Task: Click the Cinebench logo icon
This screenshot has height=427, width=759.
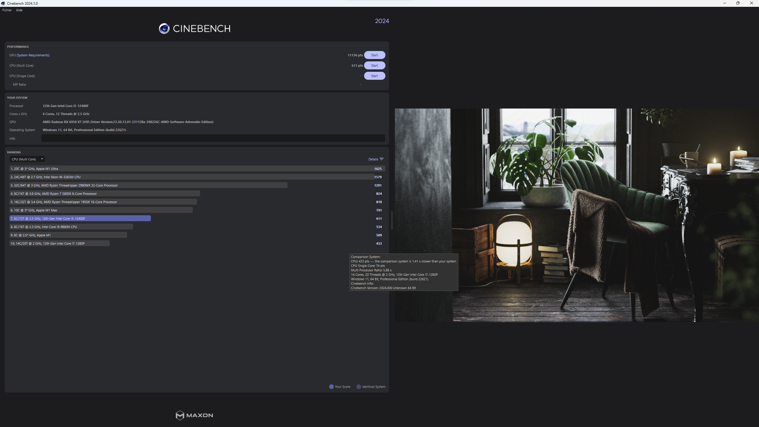Action: [164, 28]
